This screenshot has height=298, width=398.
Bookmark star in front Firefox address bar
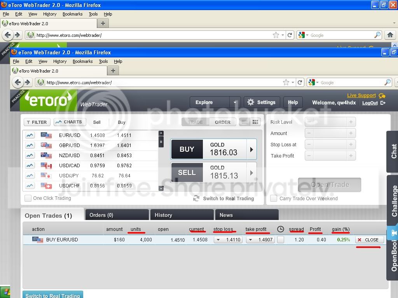(x=286, y=82)
